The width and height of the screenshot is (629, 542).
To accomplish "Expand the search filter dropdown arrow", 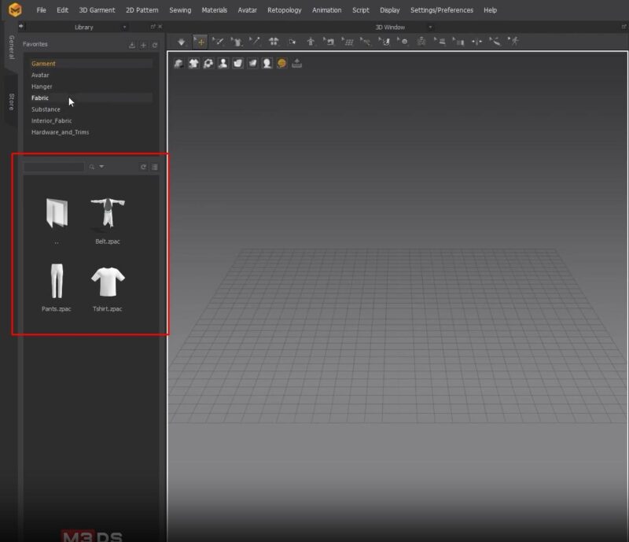I will 101,167.
